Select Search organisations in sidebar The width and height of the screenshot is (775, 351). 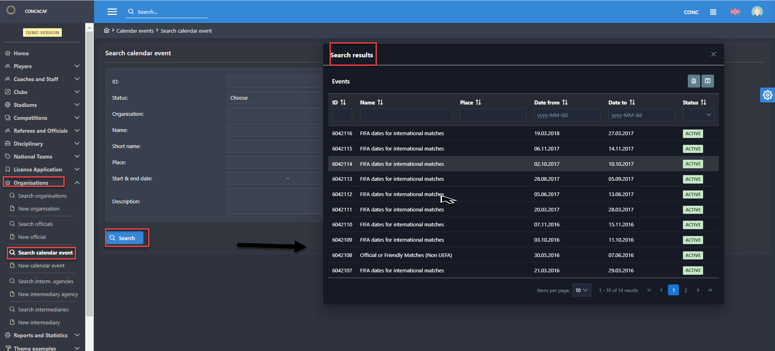click(42, 196)
